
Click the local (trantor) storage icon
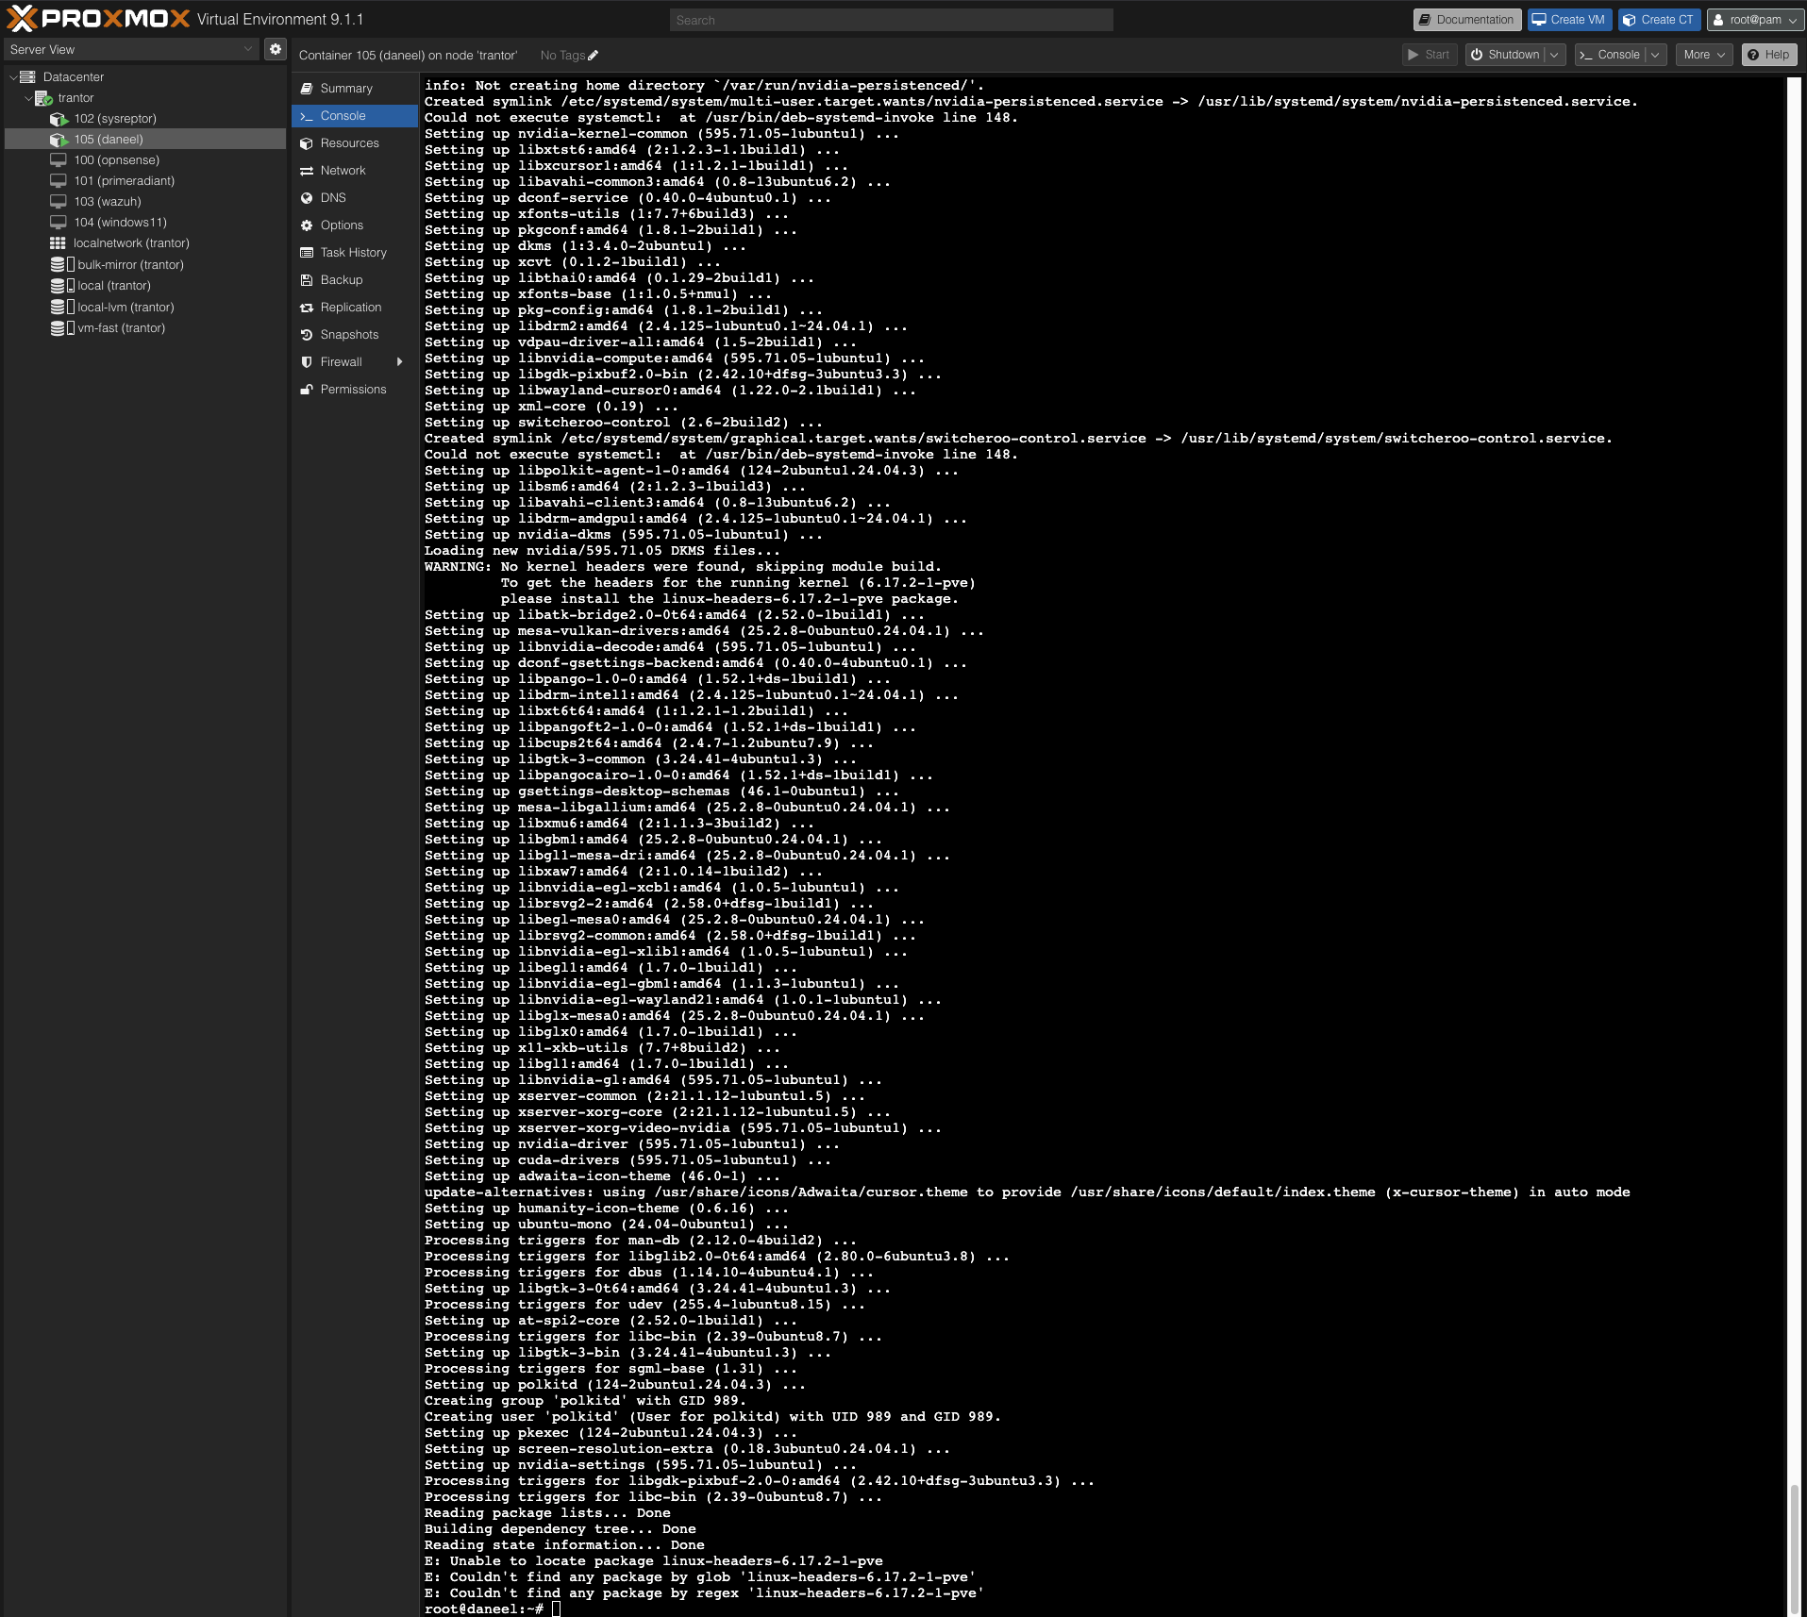point(62,286)
